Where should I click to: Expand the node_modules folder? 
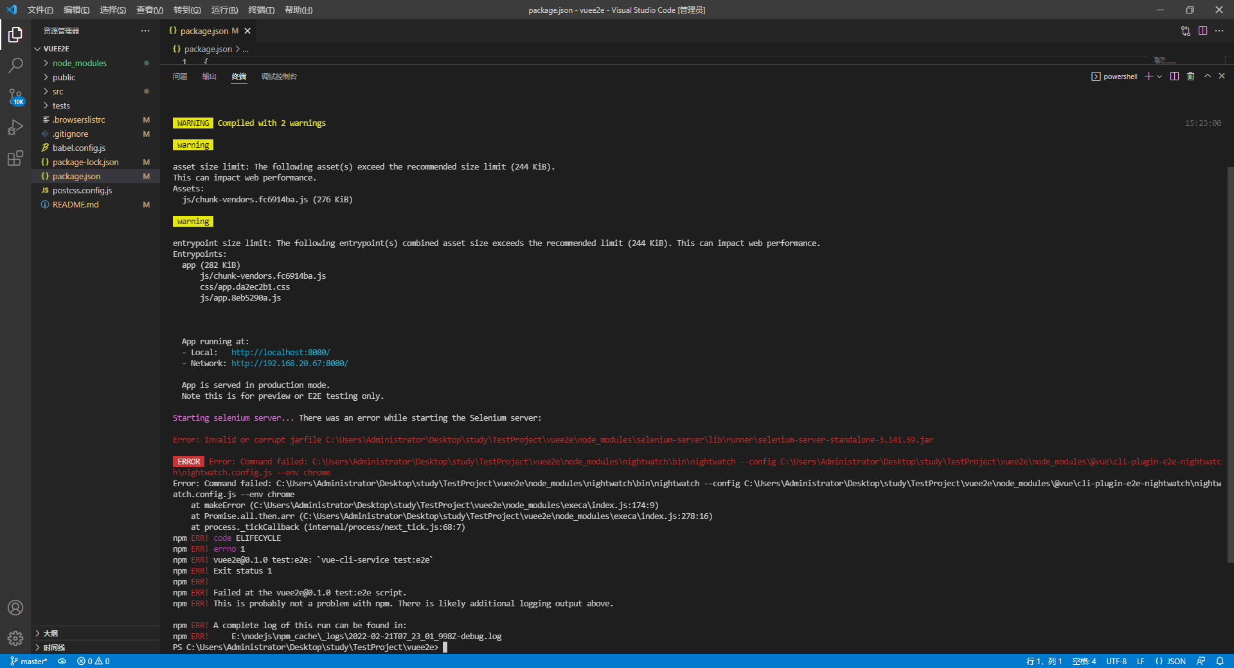[x=95, y=63]
